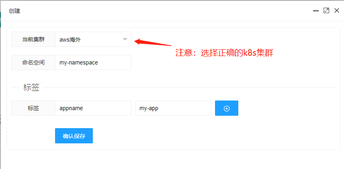Click the 创建 dialog title text
The height and width of the screenshot is (169, 344).
coord(14,11)
